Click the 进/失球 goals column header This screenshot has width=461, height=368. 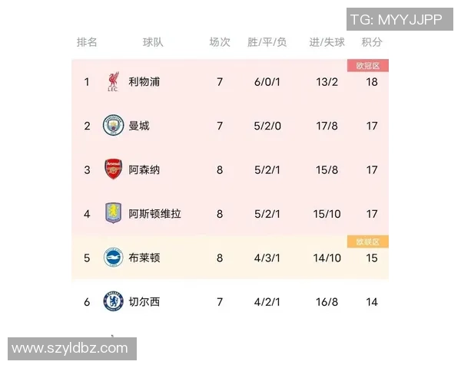[327, 42]
